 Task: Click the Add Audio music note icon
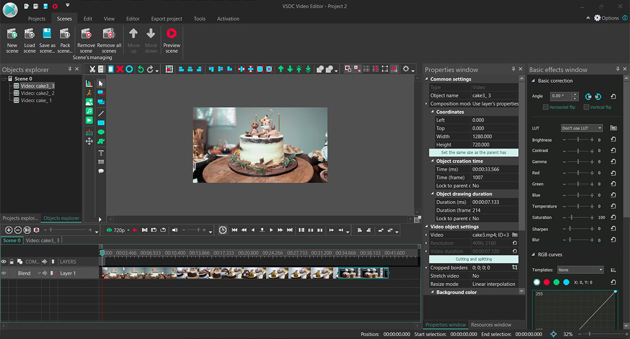89,112
